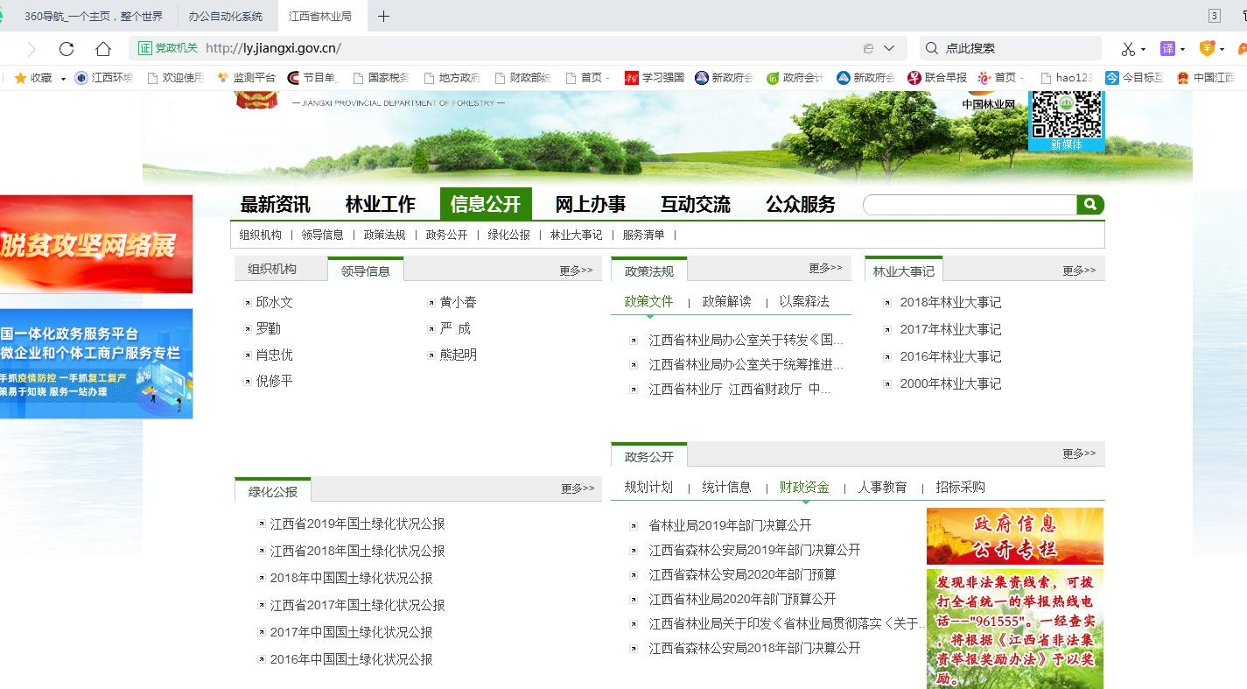Open the 脱贫攻坚网络展 banner
This screenshot has height=689, width=1247.
95,244
